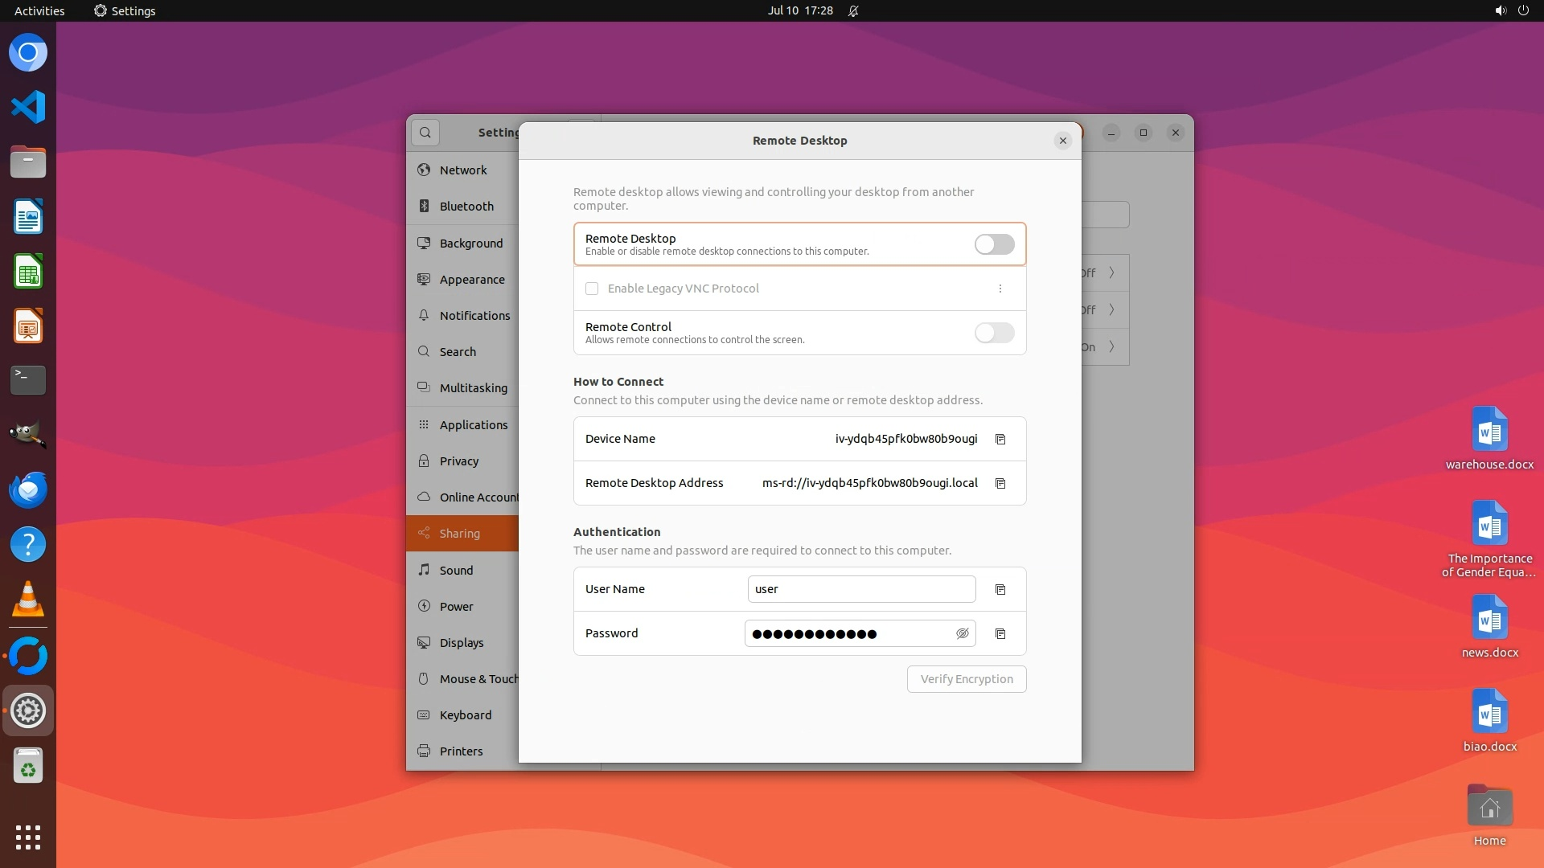The height and width of the screenshot is (868, 1544).
Task: Toggle the Remote Control switch
Action: (994, 333)
